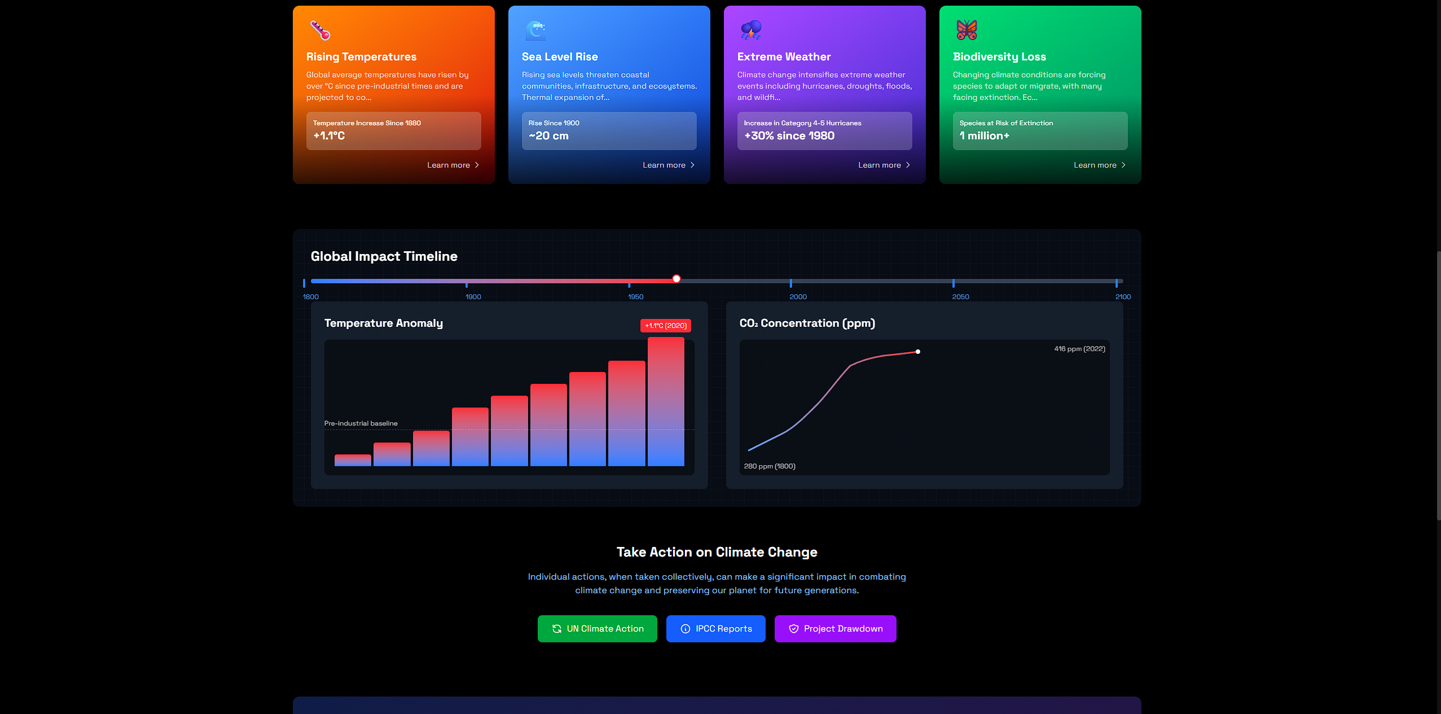Click the tallest temperature anomaly bar
Viewport: 1441px width, 714px height.
pos(666,402)
